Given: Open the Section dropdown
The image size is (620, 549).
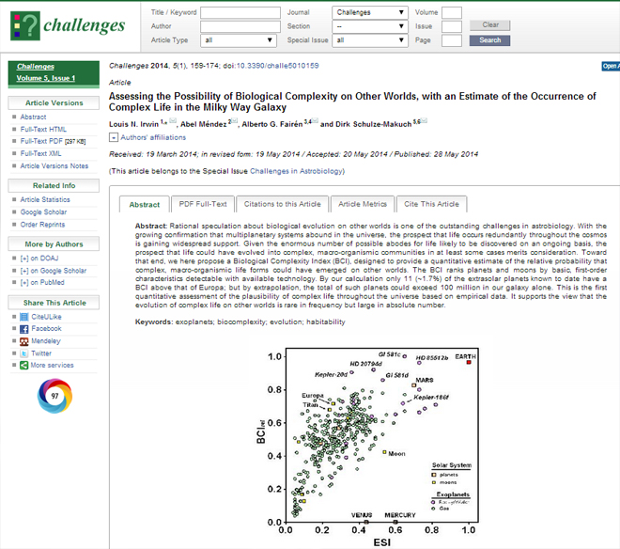Looking at the screenshot, I should (370, 26).
